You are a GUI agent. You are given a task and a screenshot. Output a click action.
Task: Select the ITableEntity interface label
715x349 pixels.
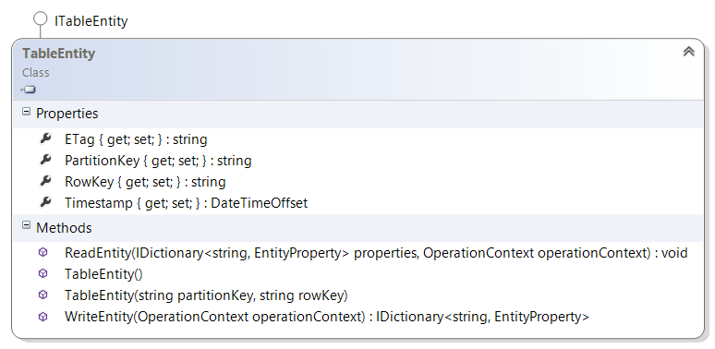pyautogui.click(x=91, y=21)
